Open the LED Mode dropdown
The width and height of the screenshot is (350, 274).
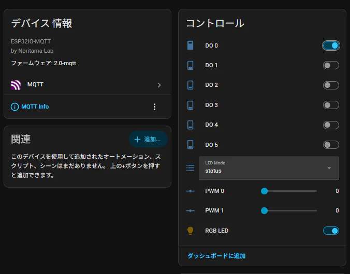pyautogui.click(x=269, y=168)
